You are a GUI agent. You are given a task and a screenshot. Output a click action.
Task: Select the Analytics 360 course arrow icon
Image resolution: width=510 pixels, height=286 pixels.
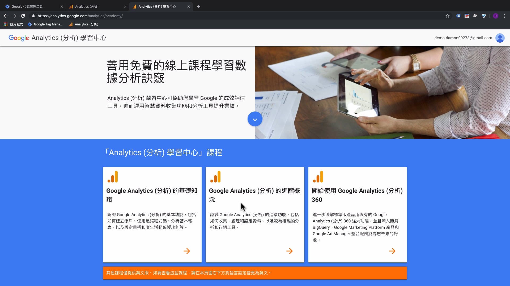(x=392, y=251)
